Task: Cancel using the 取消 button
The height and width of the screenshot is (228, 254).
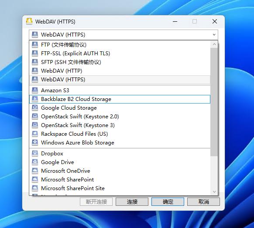Action: (x=203, y=202)
